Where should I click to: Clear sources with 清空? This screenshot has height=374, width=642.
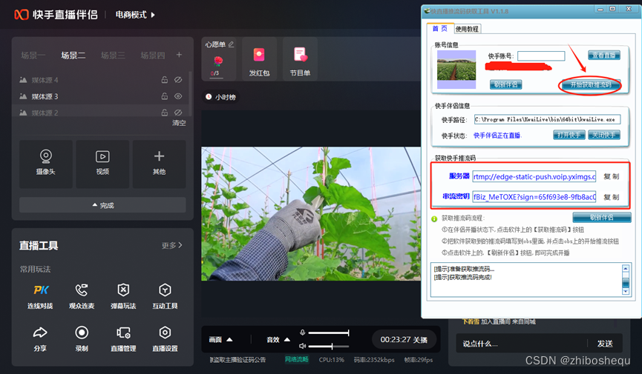coord(179,123)
